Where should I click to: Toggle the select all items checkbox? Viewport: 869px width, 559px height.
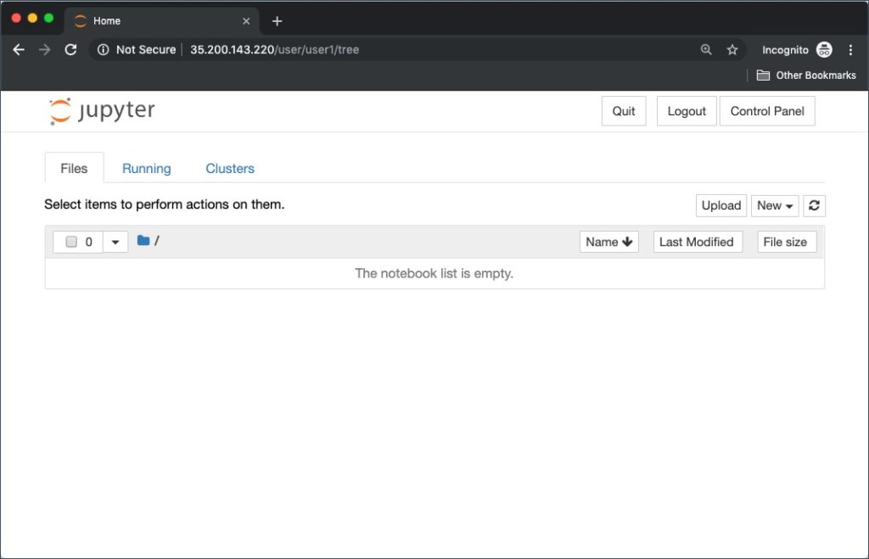pyautogui.click(x=71, y=242)
